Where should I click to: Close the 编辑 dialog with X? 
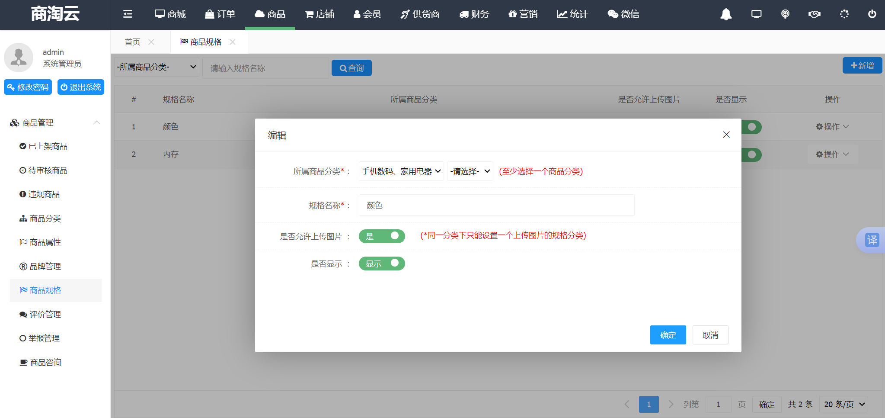pos(726,135)
